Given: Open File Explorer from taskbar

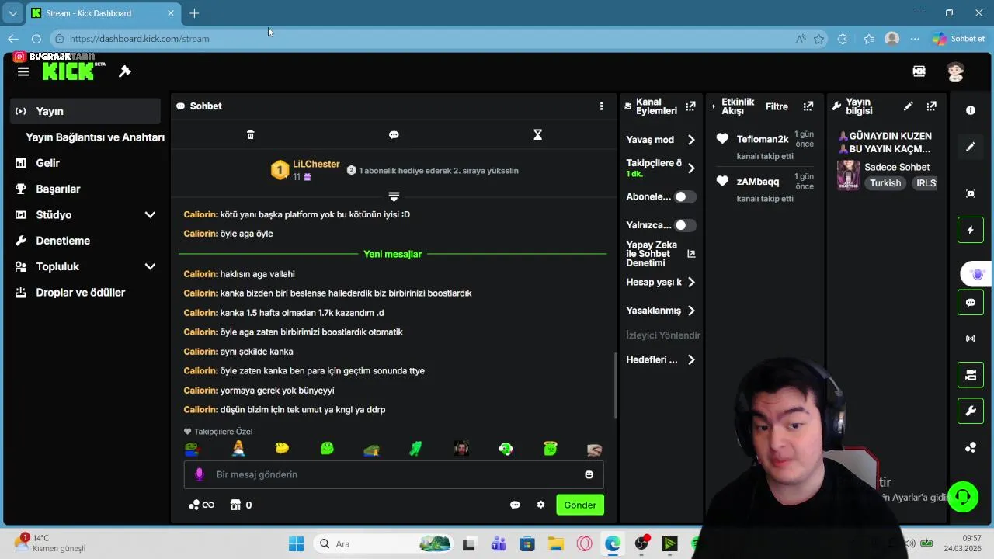Looking at the screenshot, I should pos(555,543).
